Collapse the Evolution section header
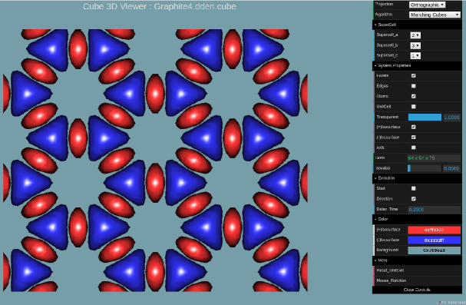 418,178
